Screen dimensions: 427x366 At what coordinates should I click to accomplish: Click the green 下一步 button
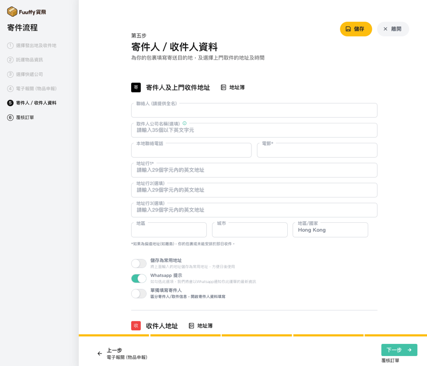pos(399,350)
